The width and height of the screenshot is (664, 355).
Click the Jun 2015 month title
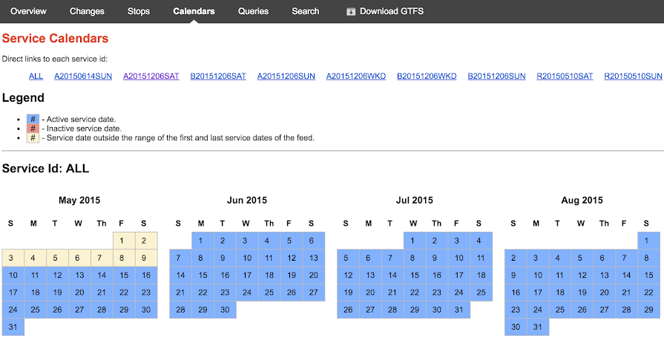tap(247, 201)
